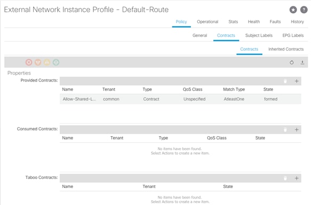
Task: Sort Provided Contracts by Match Type column
Action: 234,89
